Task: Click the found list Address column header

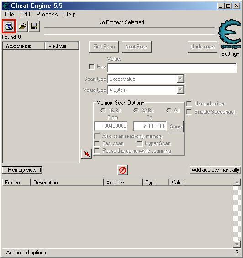Action: tap(24, 46)
